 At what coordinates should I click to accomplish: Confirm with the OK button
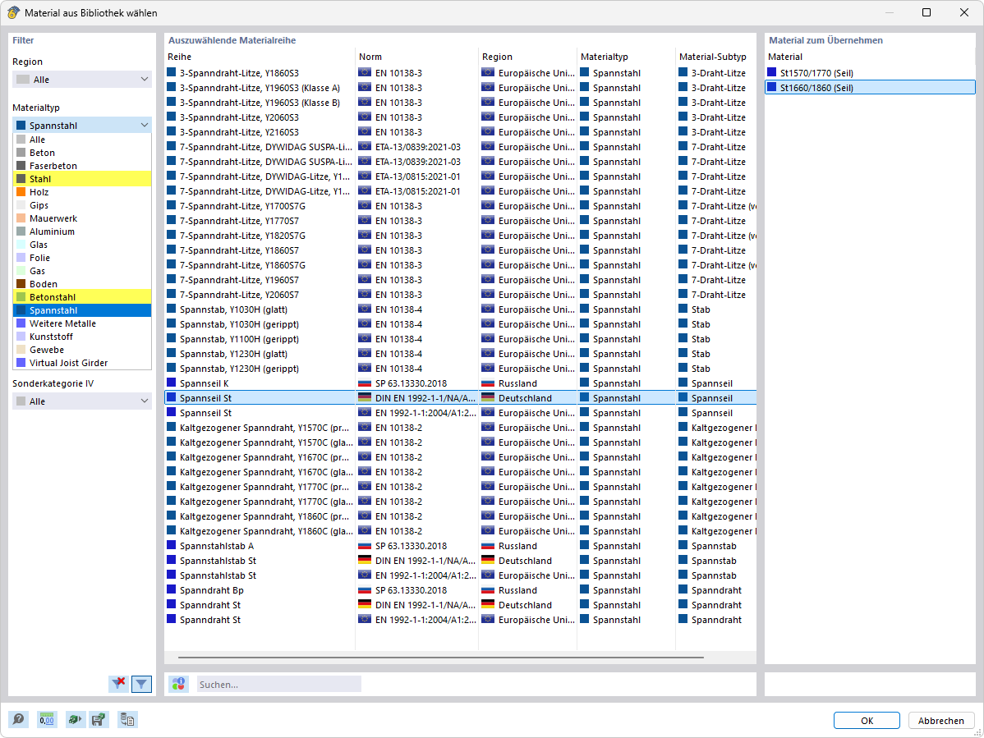coord(867,721)
